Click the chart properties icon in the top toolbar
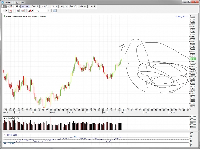The width and height of the screenshot is (200, 149). pyautogui.click(x=3, y=6)
